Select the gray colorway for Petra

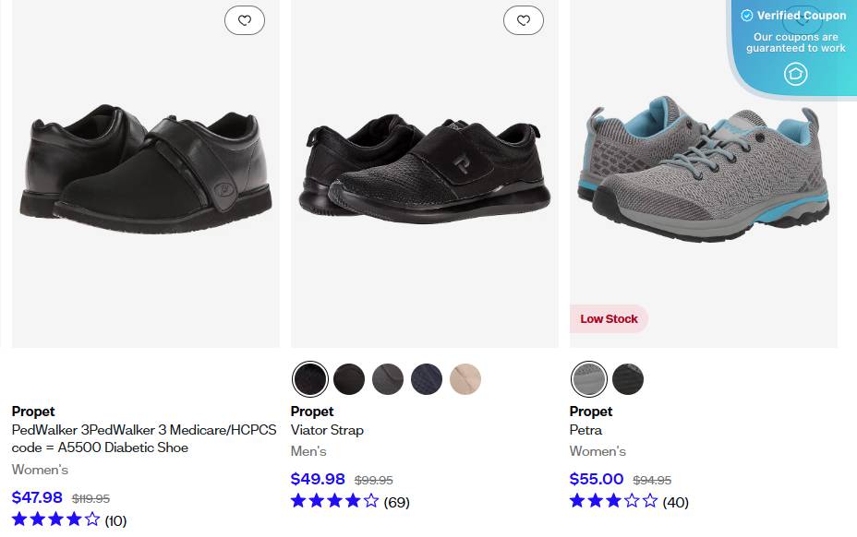[588, 378]
